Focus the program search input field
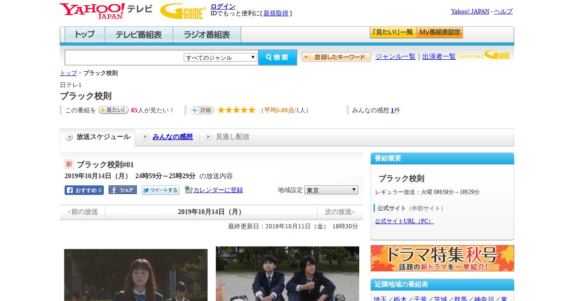The width and height of the screenshot is (574, 301). (124, 57)
